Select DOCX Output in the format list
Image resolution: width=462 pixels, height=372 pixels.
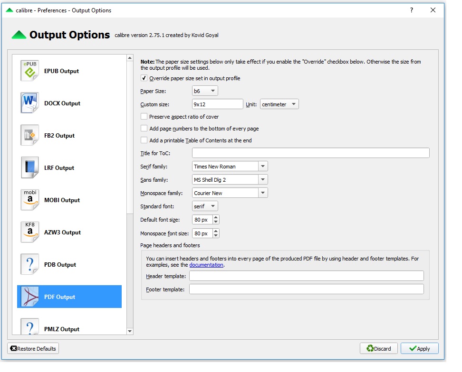click(69, 103)
